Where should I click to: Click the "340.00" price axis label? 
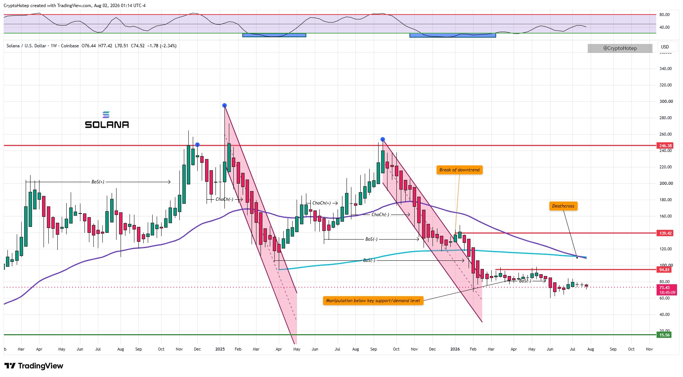[x=666, y=69]
